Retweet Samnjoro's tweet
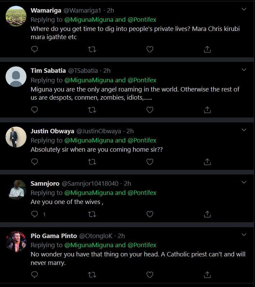Screen dimensions: 255x287 point(92,214)
